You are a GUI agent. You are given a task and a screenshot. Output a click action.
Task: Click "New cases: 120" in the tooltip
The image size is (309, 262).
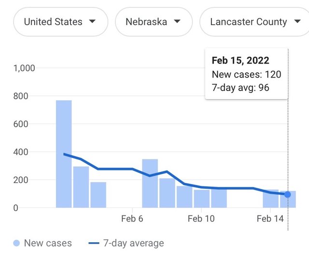246,75
